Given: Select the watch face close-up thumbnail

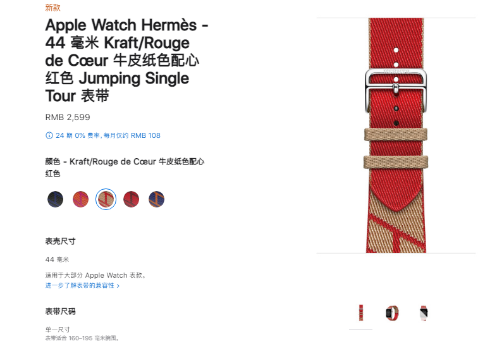Looking at the screenshot, I should (424, 312).
